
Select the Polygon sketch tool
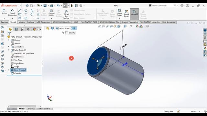26,18
